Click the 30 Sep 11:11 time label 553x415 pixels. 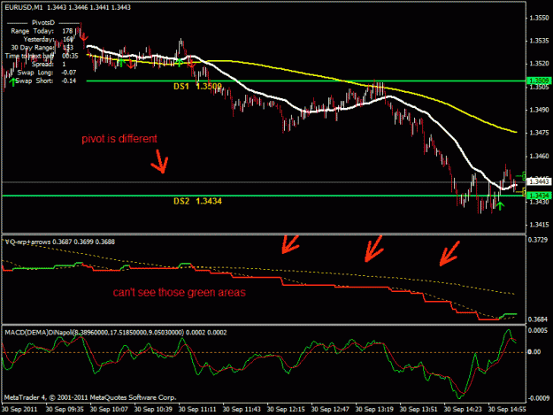point(197,410)
